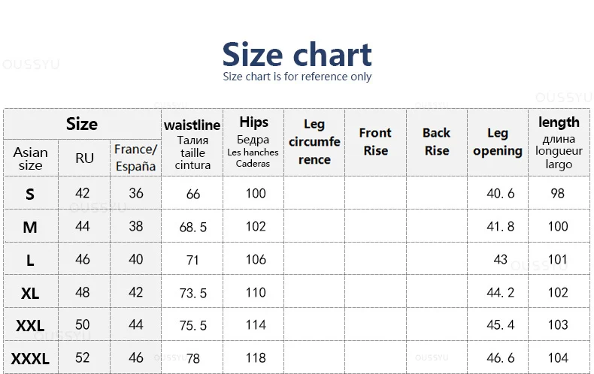Screen dimensions: 594x374
Task: Click the "France/España" column header
Action: pyautogui.click(x=135, y=158)
